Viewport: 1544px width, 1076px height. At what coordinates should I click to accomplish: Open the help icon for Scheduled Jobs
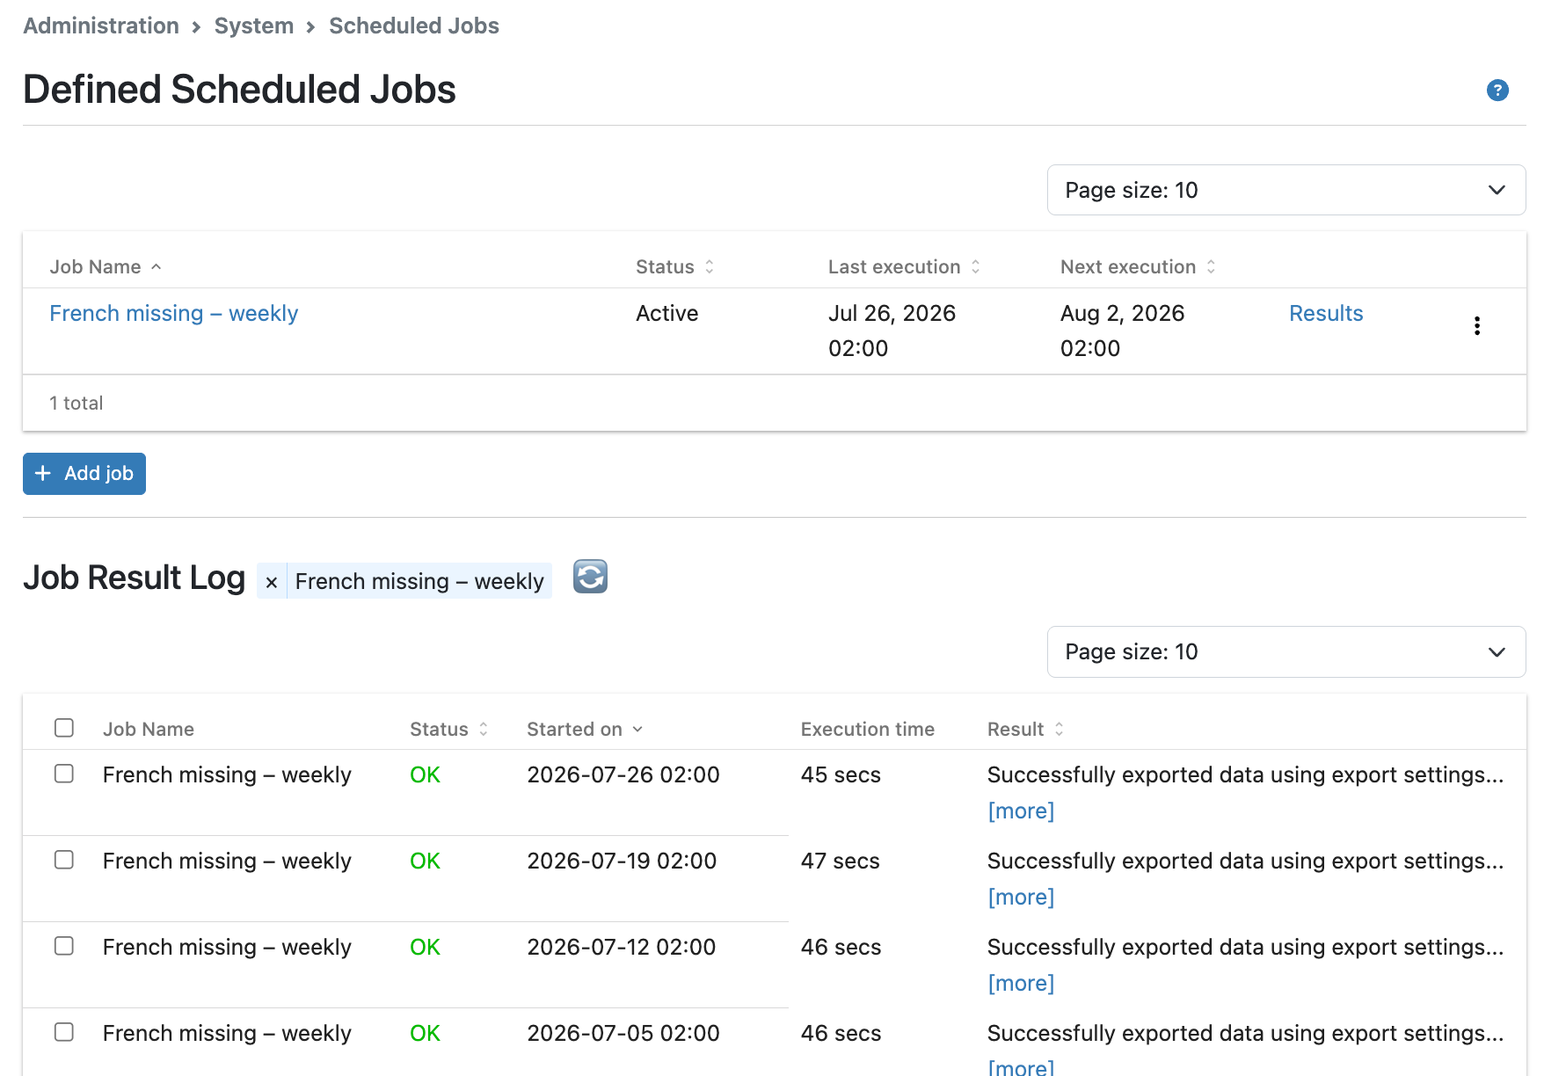pos(1497,90)
